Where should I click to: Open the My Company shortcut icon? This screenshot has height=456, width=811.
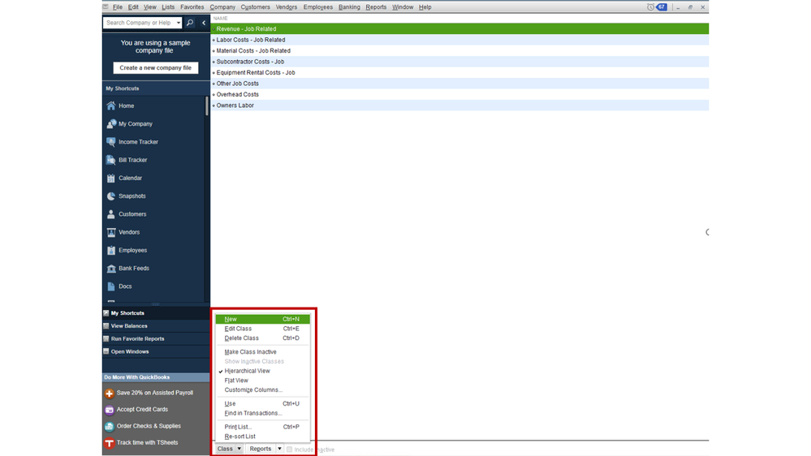111,123
